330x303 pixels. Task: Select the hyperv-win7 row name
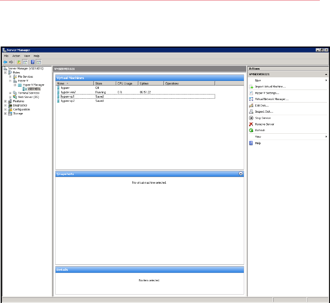68,92
